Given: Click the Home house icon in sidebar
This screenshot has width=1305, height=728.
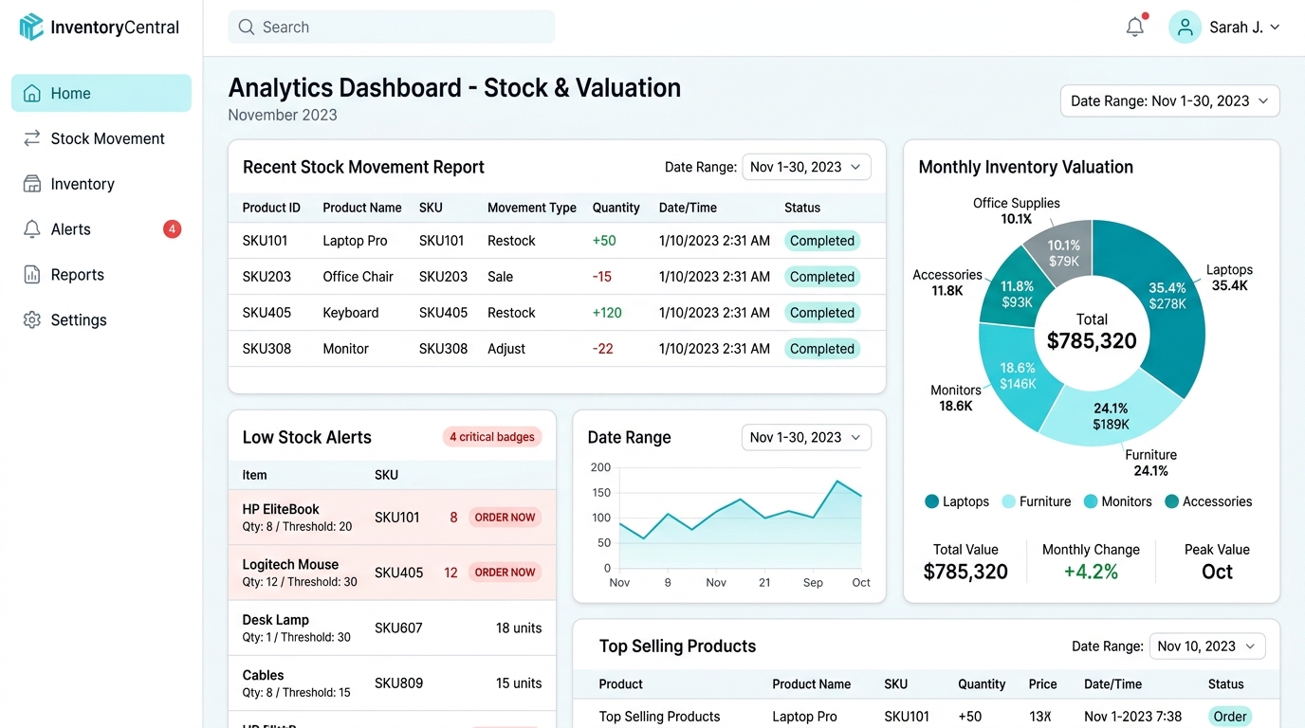Looking at the screenshot, I should click(32, 93).
